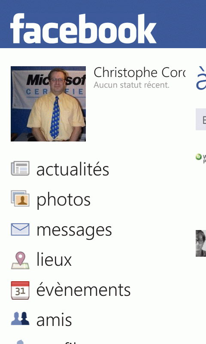Go to the photos menu entry

64,200
